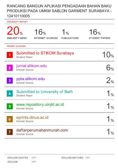Click the 20% similarity index score

pyautogui.click(x=15, y=31)
